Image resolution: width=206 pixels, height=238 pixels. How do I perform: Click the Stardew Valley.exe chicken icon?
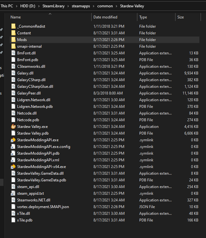(13, 126)
